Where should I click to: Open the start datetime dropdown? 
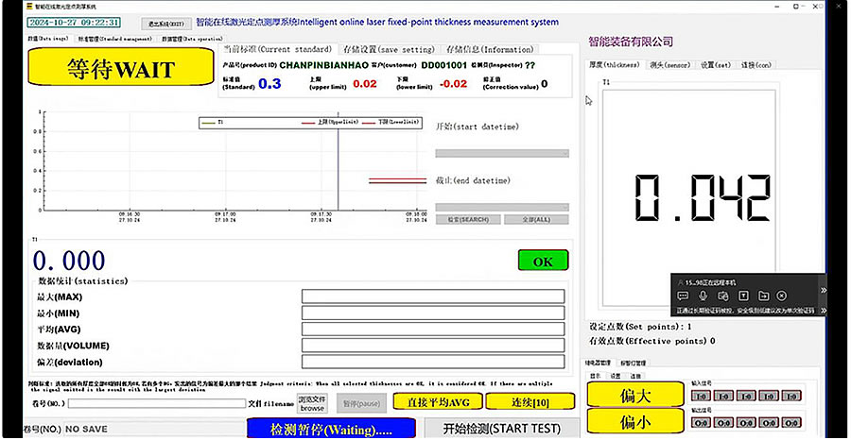point(502,152)
